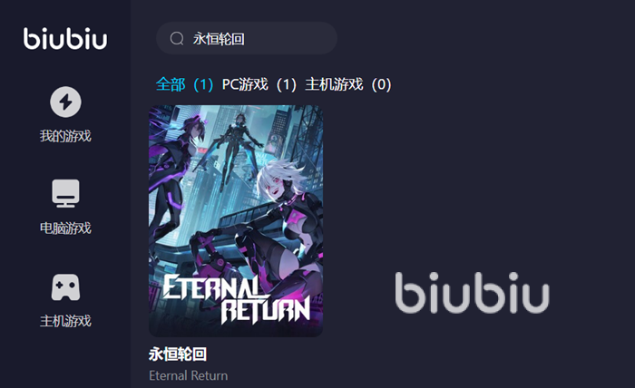Image resolution: width=635 pixels, height=388 pixels.
Task: Click the 主机游戏 sidebar label
Action: 65,321
